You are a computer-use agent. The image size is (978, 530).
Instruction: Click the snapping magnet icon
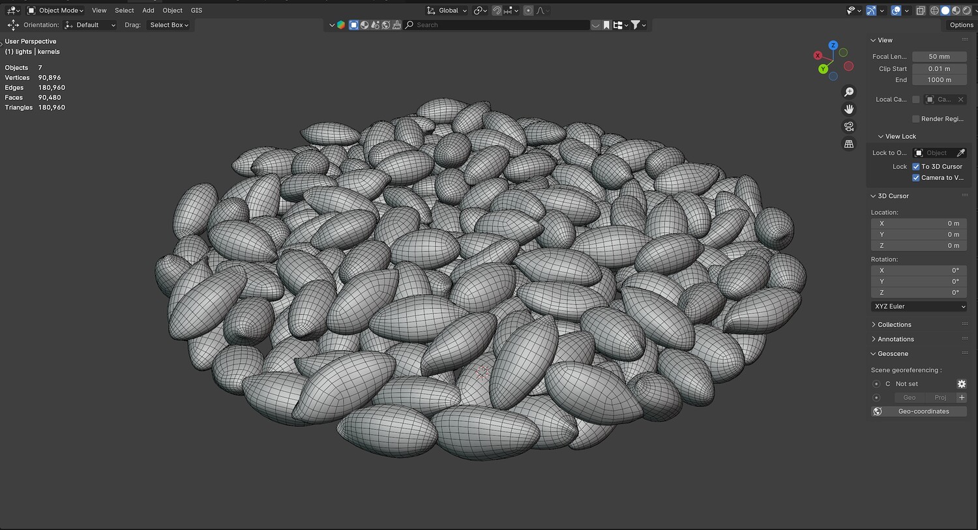click(x=497, y=10)
